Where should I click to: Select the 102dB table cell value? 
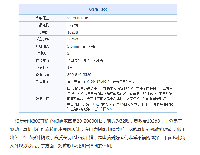[73, 32]
